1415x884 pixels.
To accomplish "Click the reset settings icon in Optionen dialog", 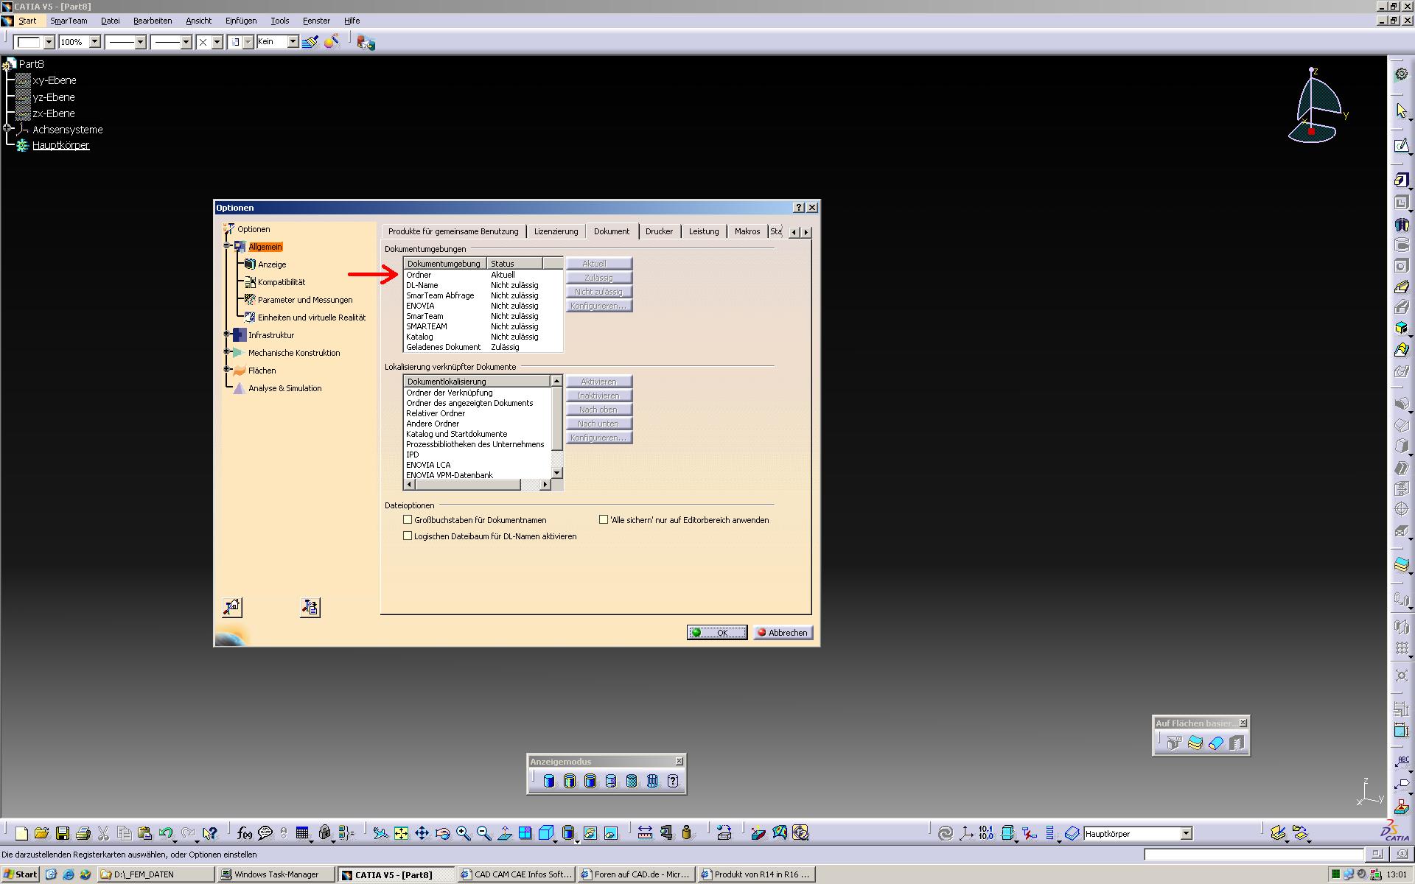I will pyautogui.click(x=231, y=607).
